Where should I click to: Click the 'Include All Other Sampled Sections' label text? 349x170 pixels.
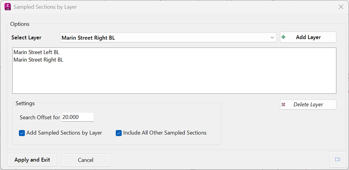point(165,133)
